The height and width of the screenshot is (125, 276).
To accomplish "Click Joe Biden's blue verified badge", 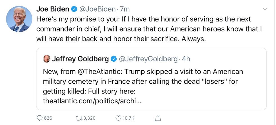I will pyautogui.click(x=74, y=9).
